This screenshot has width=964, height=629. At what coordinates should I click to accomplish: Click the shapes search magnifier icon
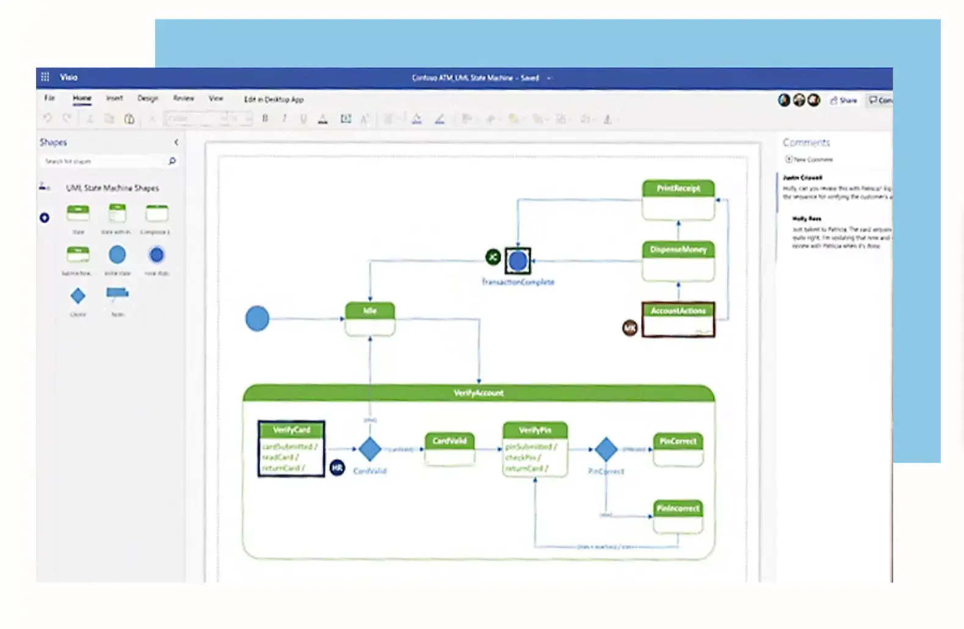click(x=172, y=161)
